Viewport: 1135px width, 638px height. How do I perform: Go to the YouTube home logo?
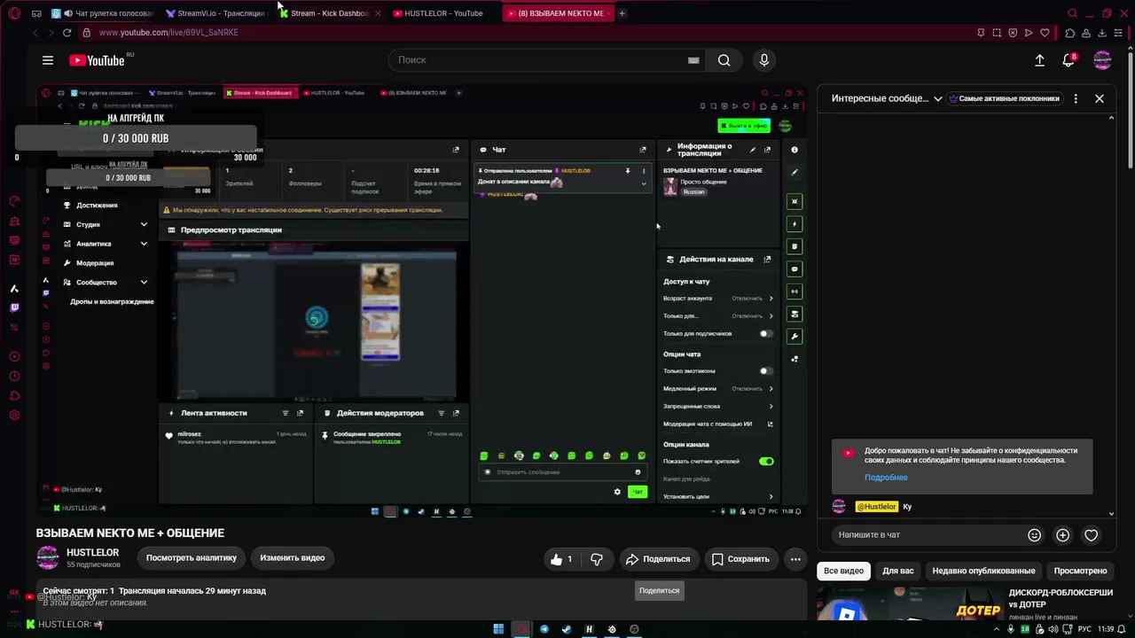[x=98, y=60]
